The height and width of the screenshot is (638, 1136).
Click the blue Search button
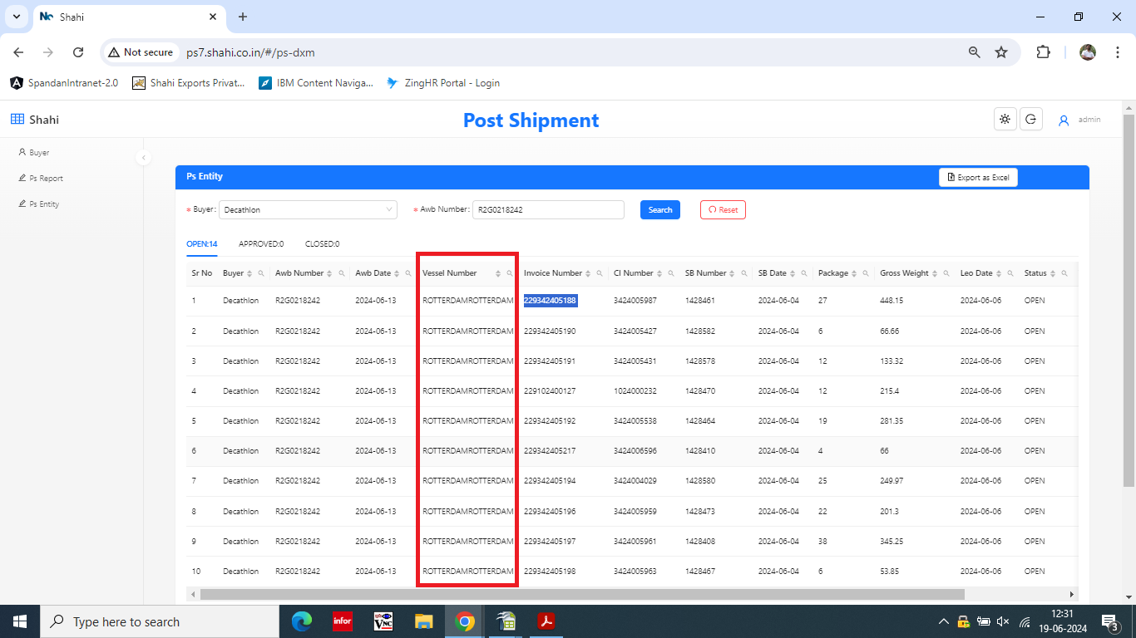[x=660, y=210]
